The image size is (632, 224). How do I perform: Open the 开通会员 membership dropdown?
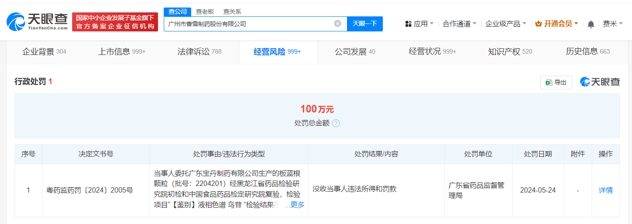pos(556,24)
